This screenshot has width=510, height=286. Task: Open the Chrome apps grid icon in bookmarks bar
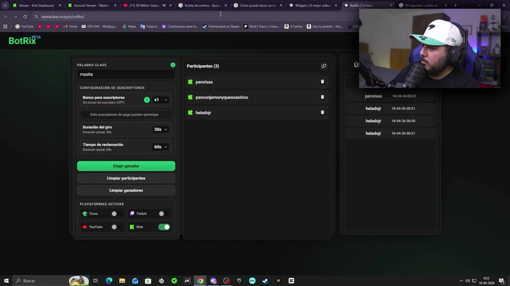[5, 27]
